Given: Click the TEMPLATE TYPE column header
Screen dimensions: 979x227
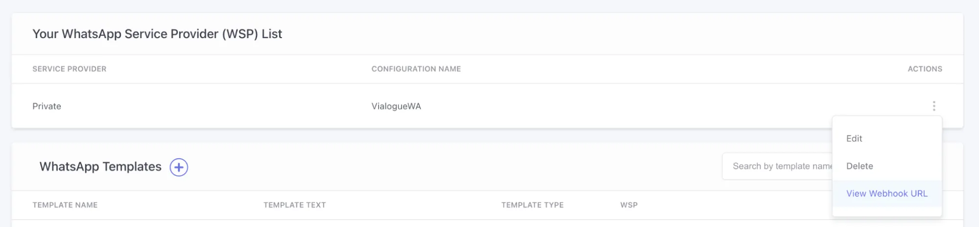Looking at the screenshot, I should click(x=532, y=205).
